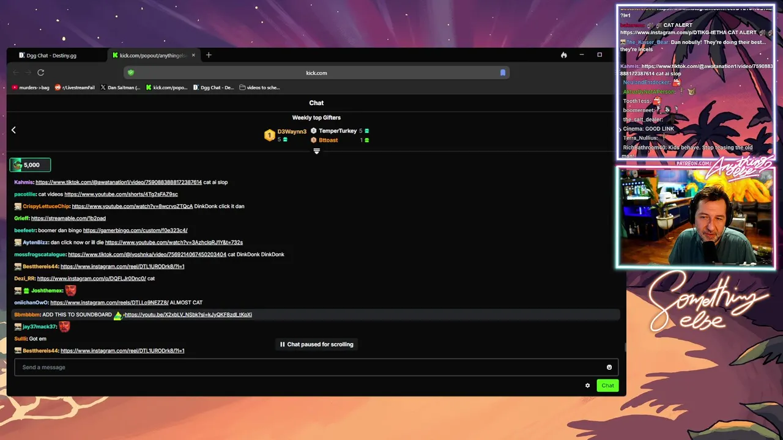Click the fire button in the tab bar
783x440 pixels.
(563, 55)
